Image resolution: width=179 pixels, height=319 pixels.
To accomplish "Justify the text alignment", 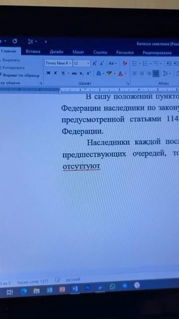I will point(156,74).
